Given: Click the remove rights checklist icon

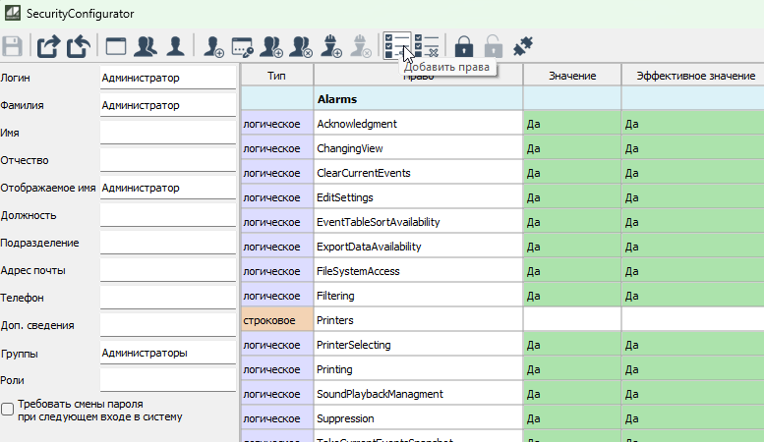Looking at the screenshot, I should [x=427, y=45].
